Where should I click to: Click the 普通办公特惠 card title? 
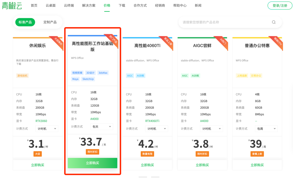click(x=257, y=46)
